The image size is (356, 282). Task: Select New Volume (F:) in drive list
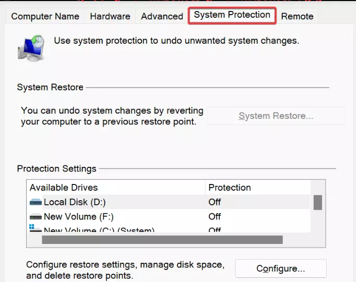[168, 217]
